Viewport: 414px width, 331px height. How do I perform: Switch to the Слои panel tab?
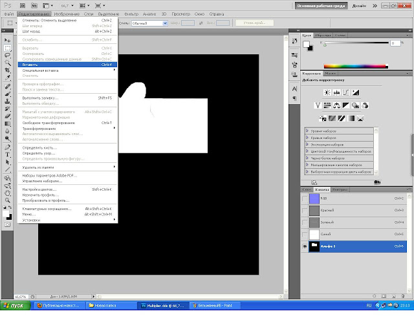(x=307, y=189)
